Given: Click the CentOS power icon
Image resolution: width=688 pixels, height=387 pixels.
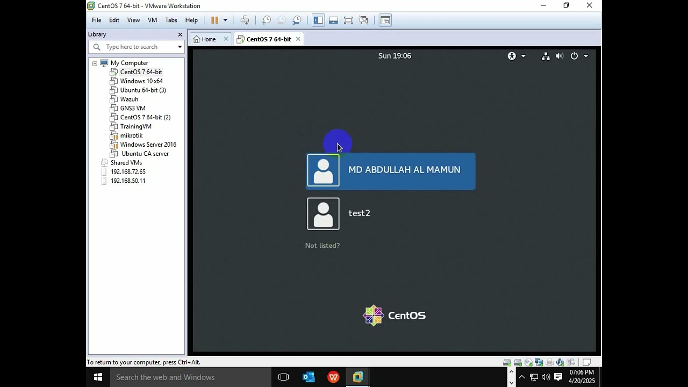Looking at the screenshot, I should (574, 56).
